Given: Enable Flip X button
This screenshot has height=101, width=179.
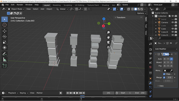Looking at the screenshot, I should pyautogui.click(x=165, y=66).
